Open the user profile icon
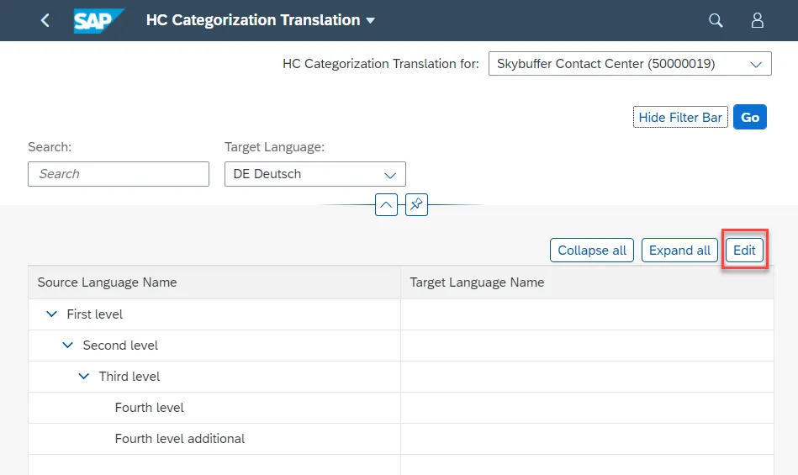The height and width of the screenshot is (475, 798). click(758, 20)
